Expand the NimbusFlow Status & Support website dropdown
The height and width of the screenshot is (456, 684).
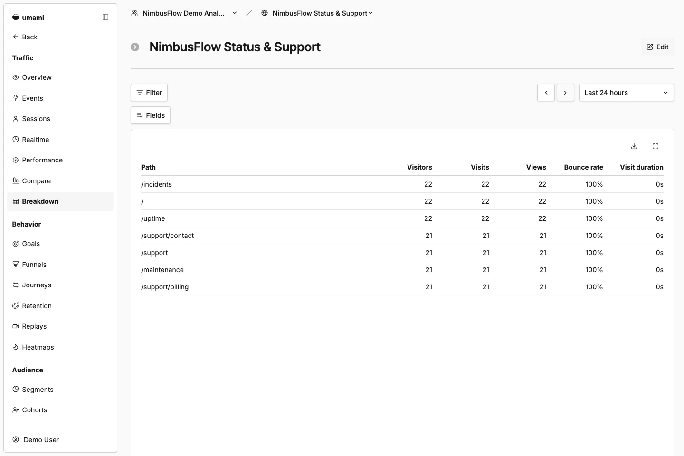[x=317, y=13]
